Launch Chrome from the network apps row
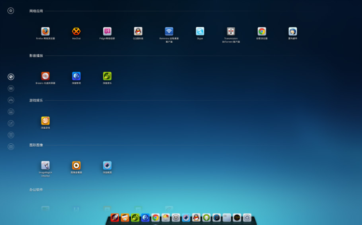This screenshot has height=225, width=362. [262, 31]
